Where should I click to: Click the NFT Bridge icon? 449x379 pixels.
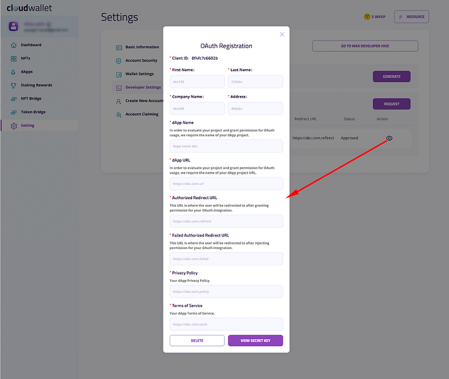tap(14, 99)
